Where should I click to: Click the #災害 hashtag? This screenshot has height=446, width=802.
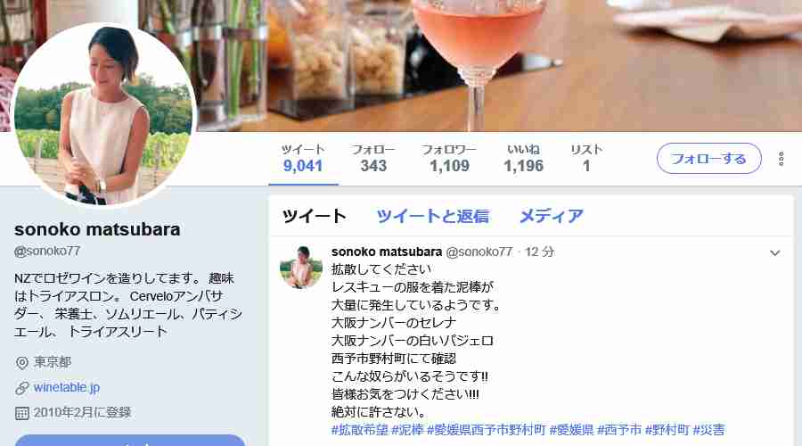(709, 430)
